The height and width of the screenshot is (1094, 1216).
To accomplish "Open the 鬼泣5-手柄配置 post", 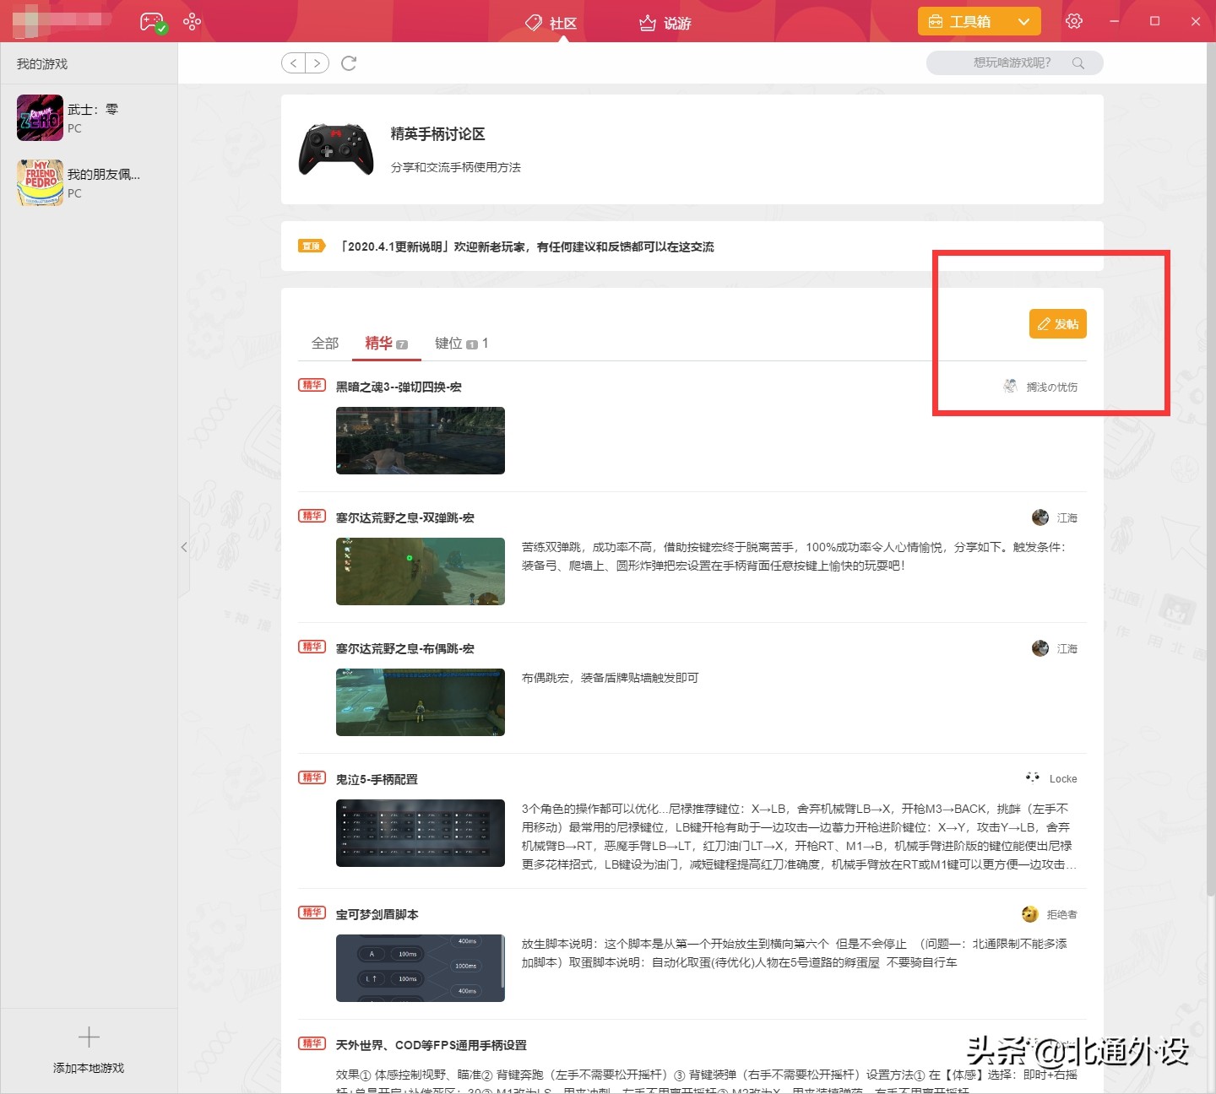I will point(377,779).
